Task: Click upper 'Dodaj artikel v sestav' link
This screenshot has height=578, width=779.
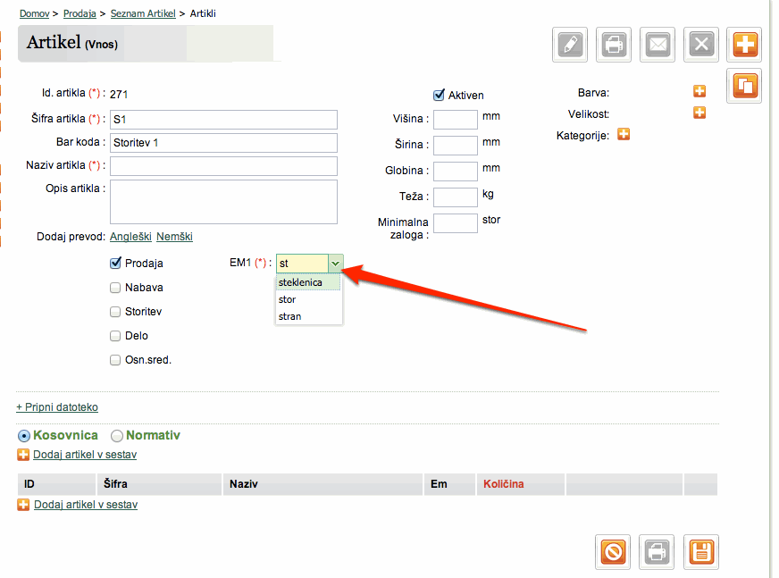Action: [85, 454]
